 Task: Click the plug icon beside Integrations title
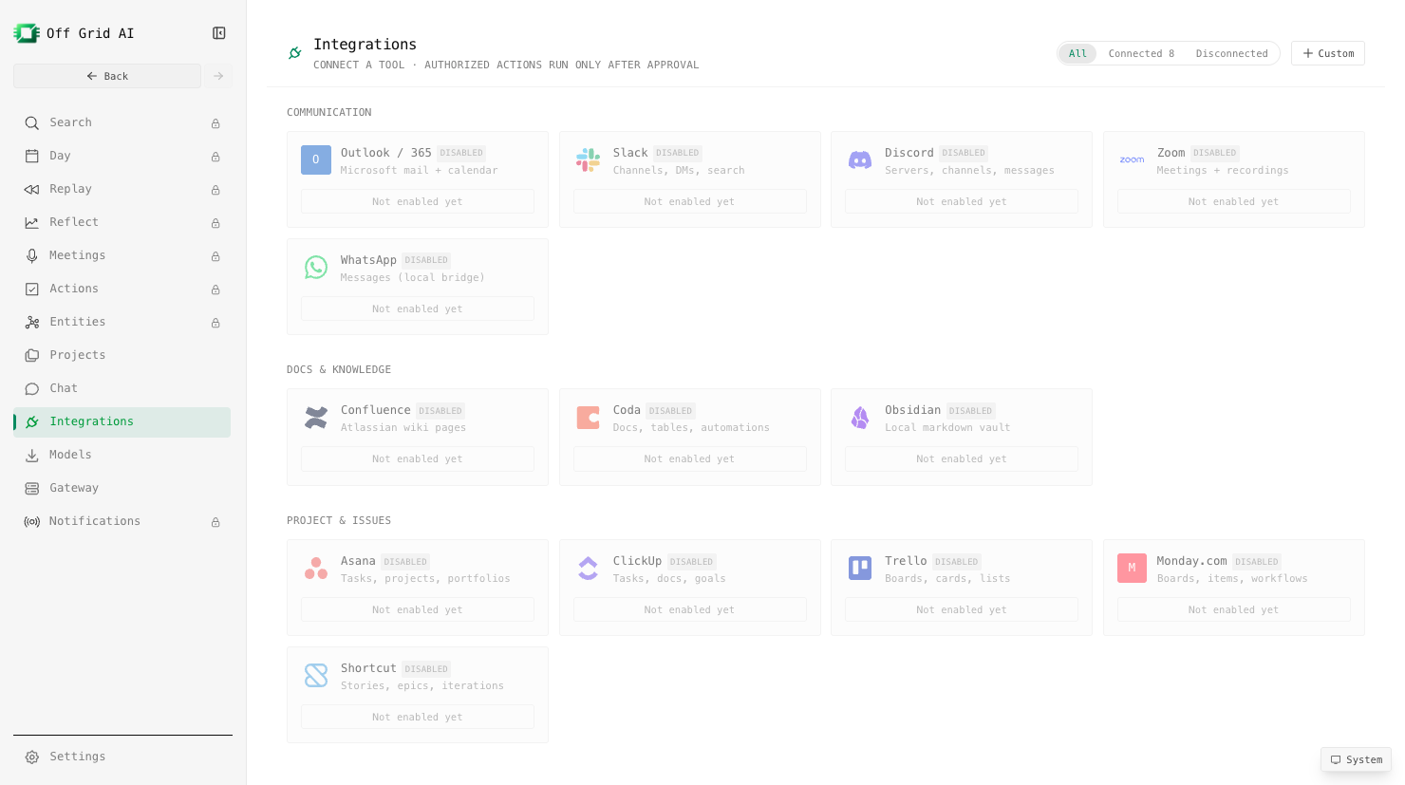295,53
